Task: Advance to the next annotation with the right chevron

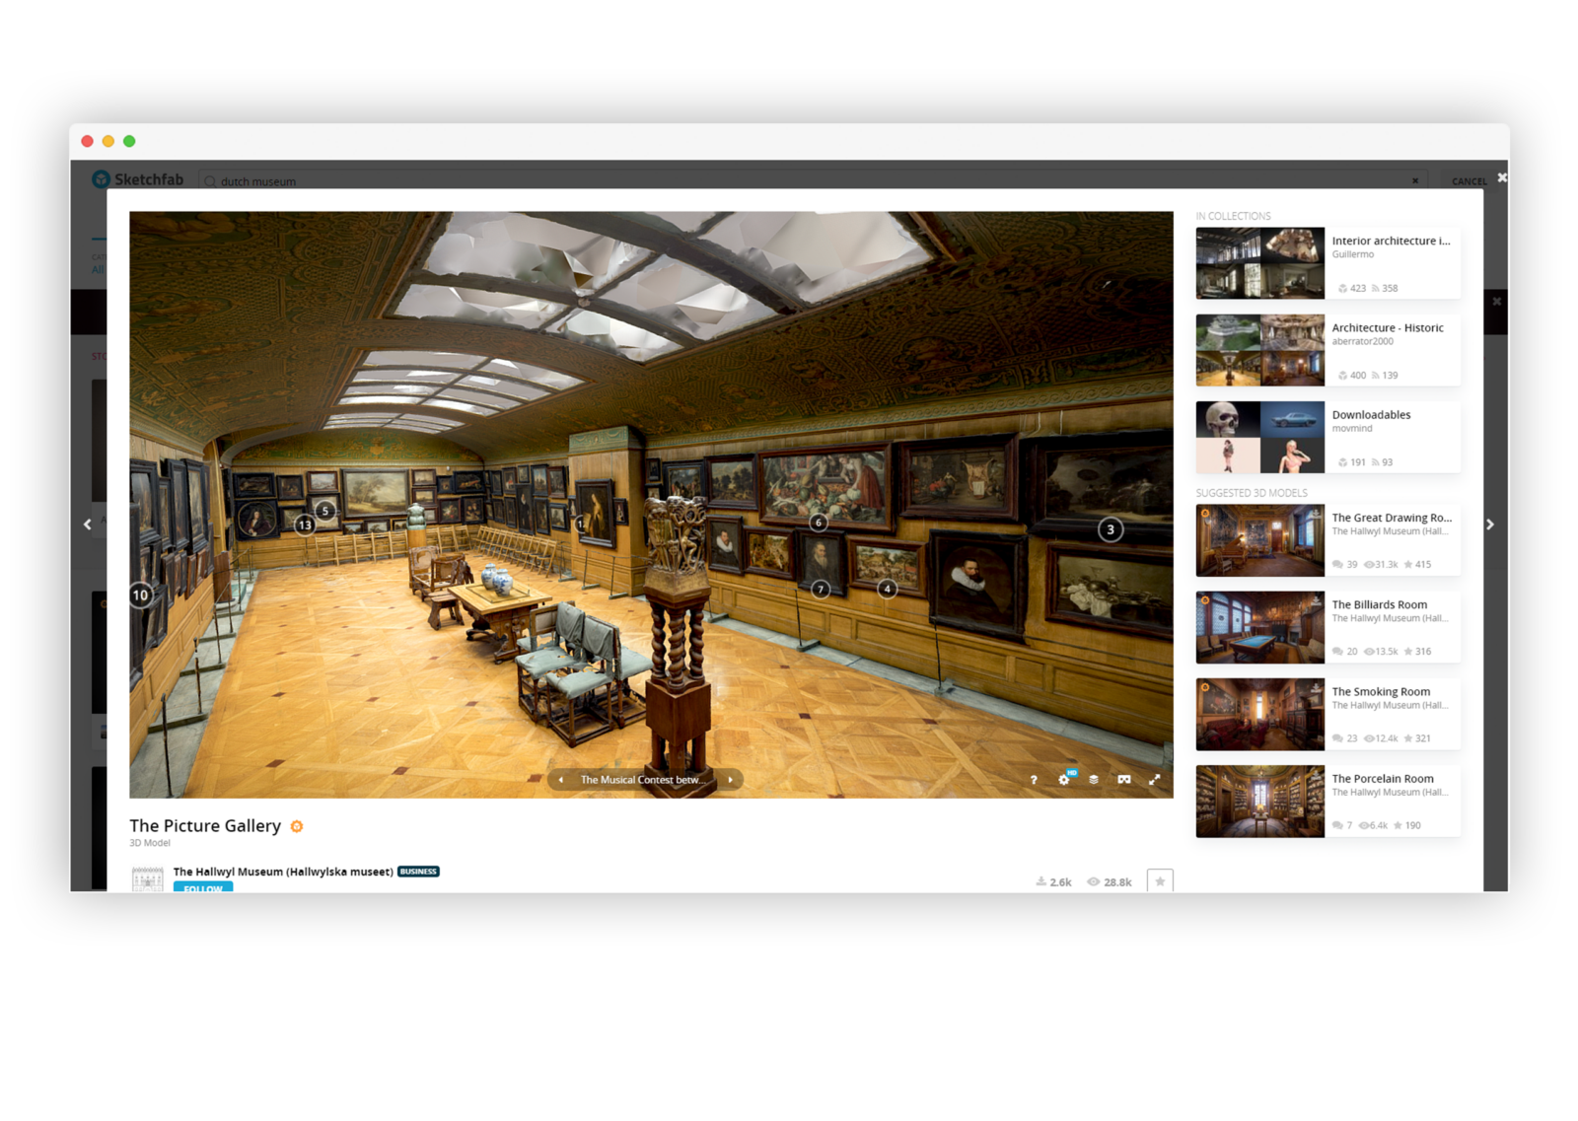Action: [729, 779]
